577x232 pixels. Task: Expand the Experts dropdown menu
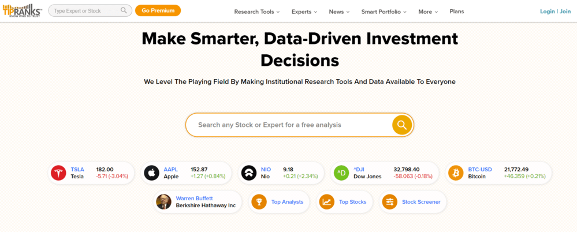[x=304, y=12]
